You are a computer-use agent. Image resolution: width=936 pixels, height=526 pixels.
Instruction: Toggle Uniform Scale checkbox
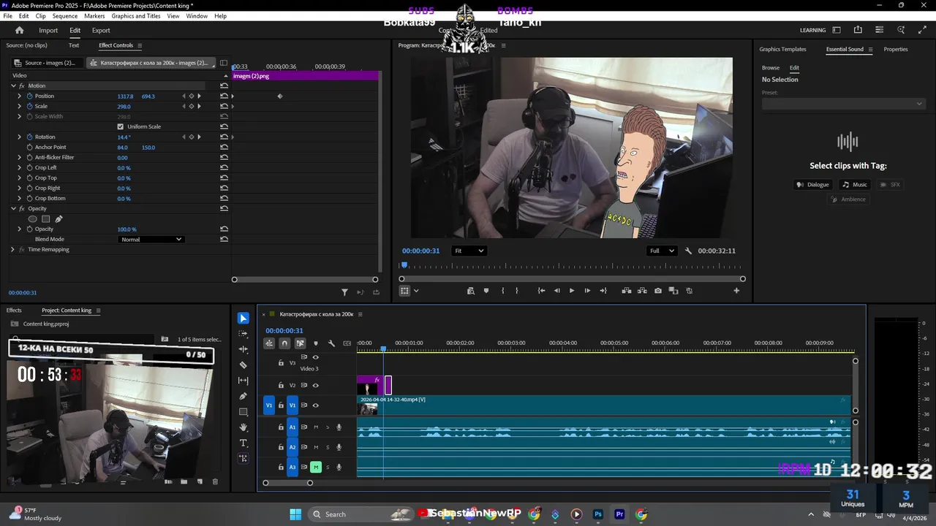coord(121,126)
